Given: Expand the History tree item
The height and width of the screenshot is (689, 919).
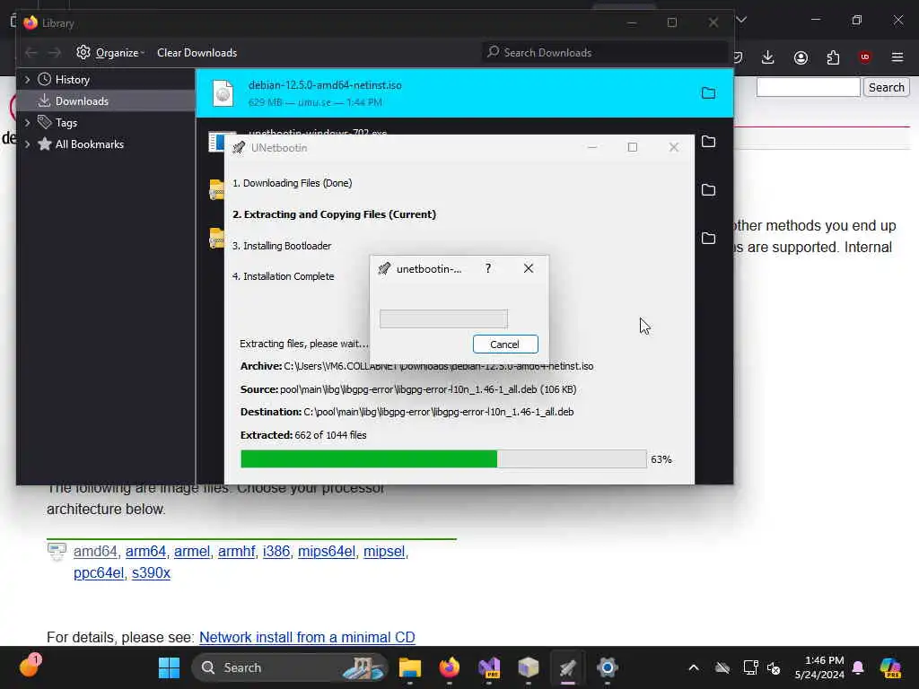Looking at the screenshot, I should pos(27,80).
